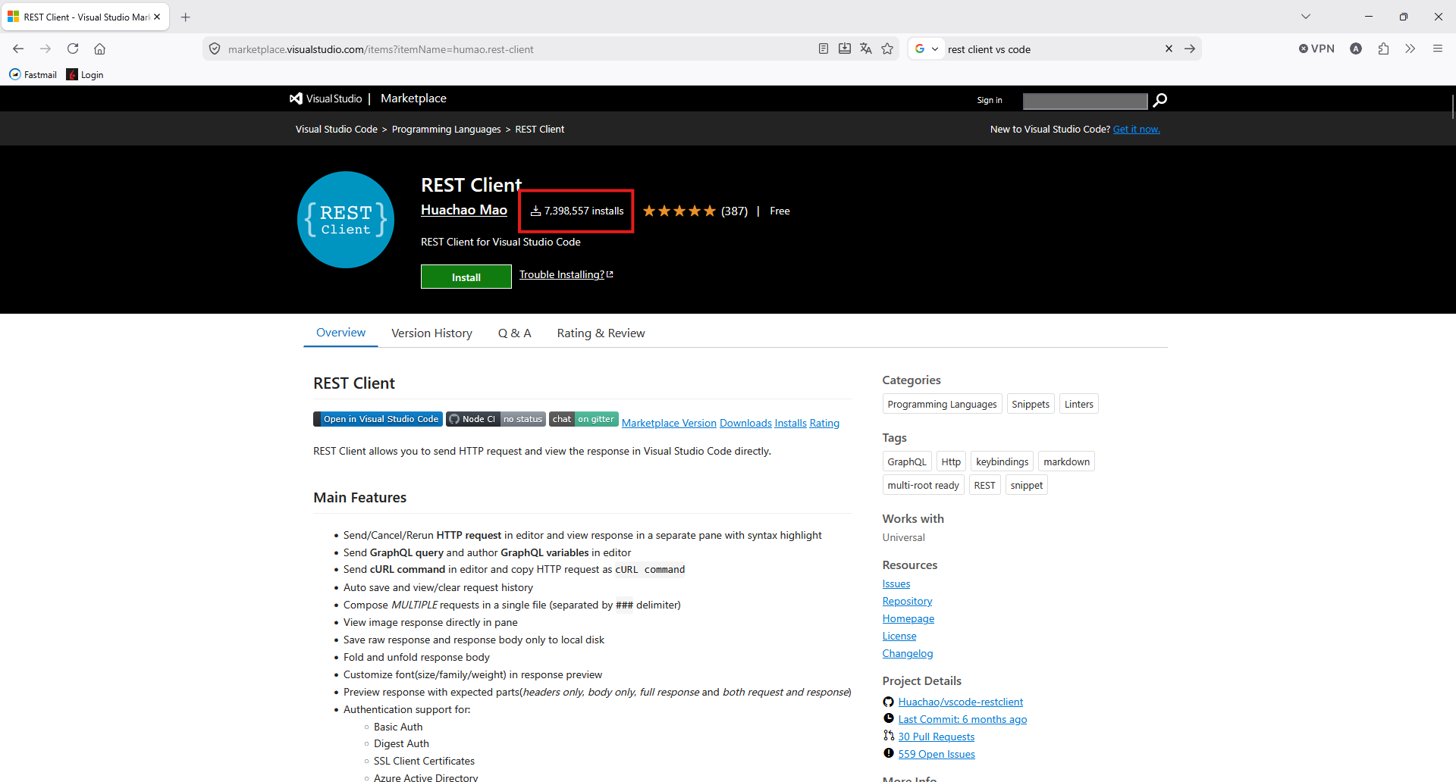
Task: Click the site security shield icon
Action: (215, 48)
